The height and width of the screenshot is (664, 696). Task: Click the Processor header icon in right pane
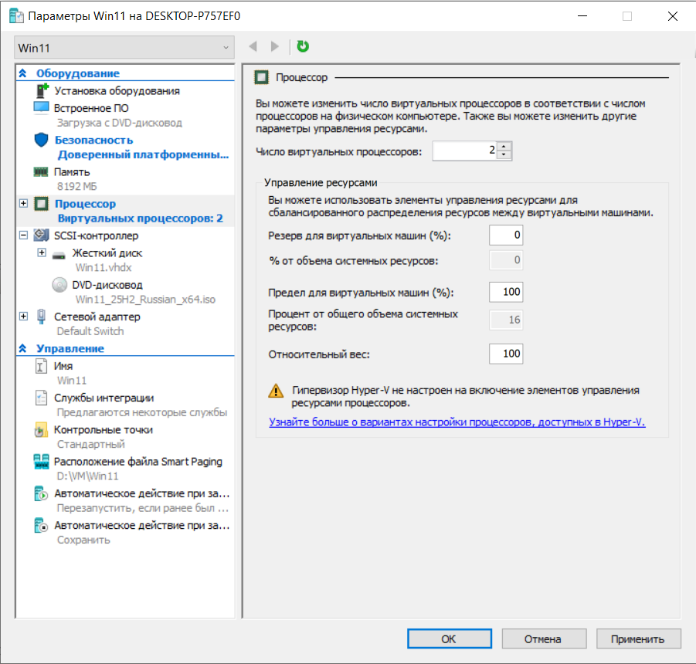point(261,78)
